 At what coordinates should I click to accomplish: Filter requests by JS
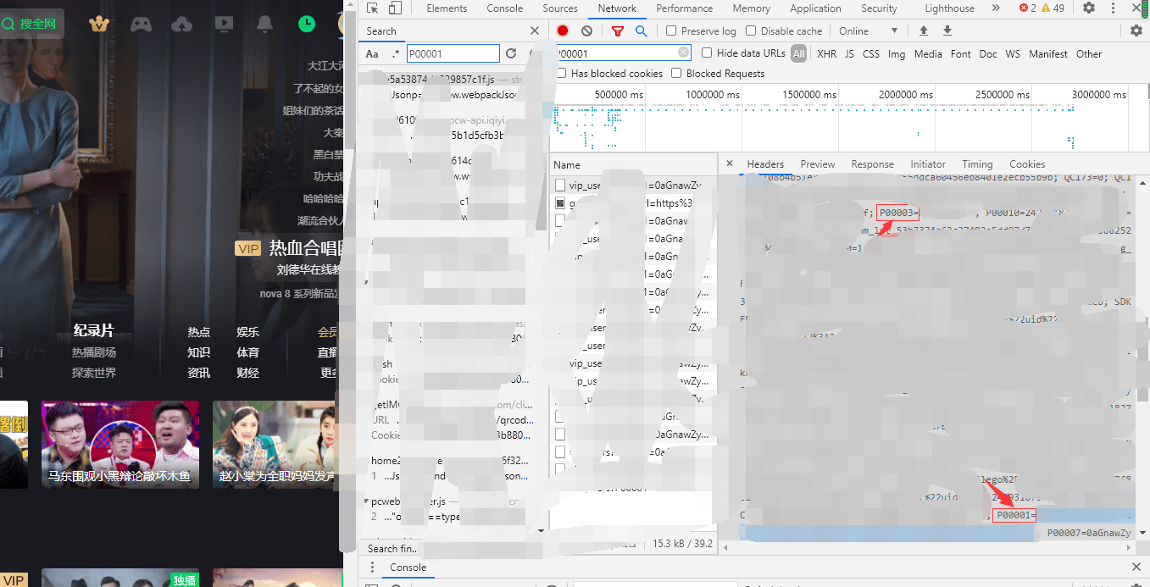click(849, 53)
